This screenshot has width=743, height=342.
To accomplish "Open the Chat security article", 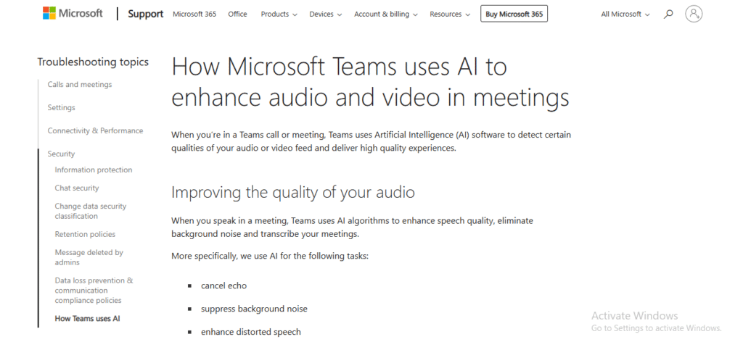I will click(77, 188).
